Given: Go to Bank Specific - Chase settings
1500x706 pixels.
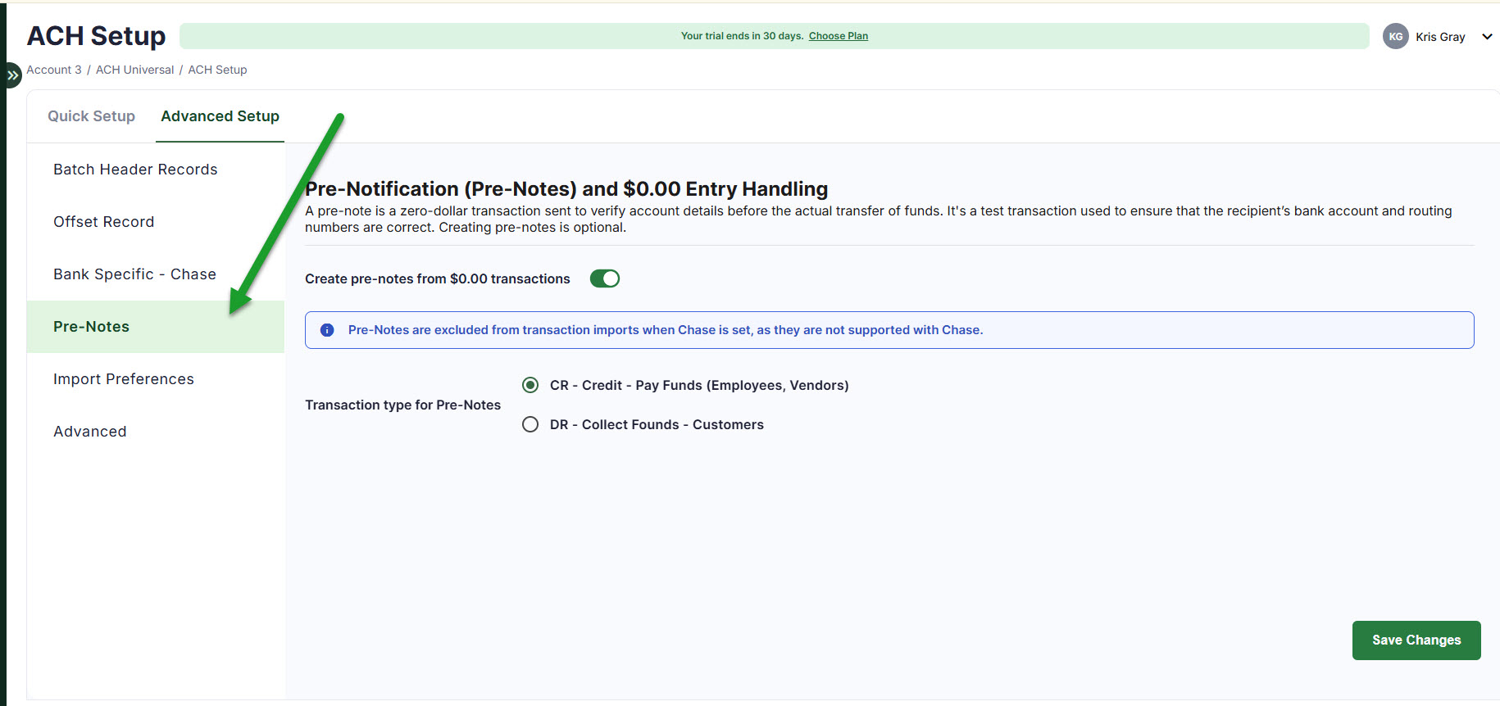Looking at the screenshot, I should [x=134, y=274].
